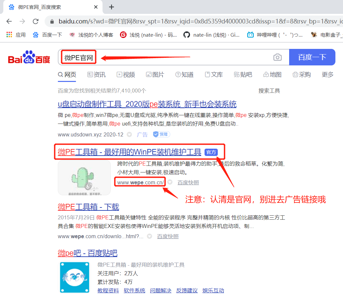
Task: Close the 微PE官网_百度搜索 tab
Action: point(96,7)
